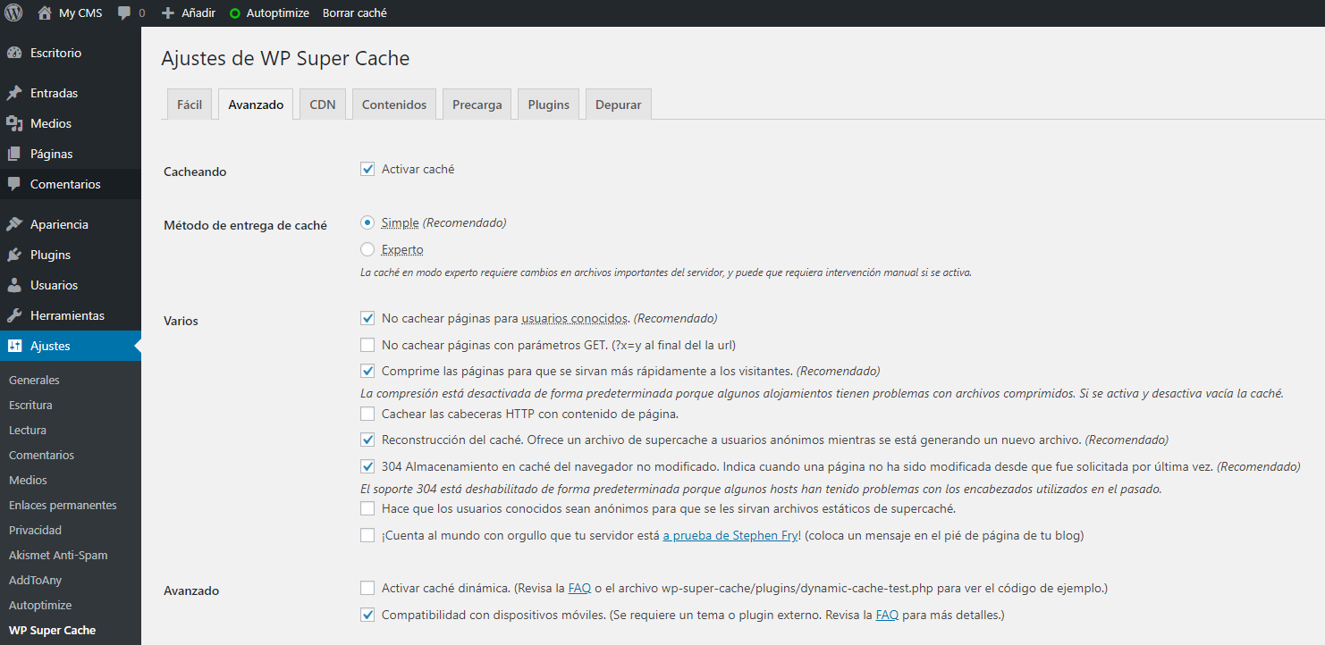1325x645 pixels.
Task: Open Medios media icon in sidebar
Action: coord(14,123)
